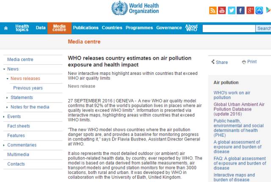271x182 pixels.
Task: Click the Google Plus icon
Action: (x=250, y=10)
